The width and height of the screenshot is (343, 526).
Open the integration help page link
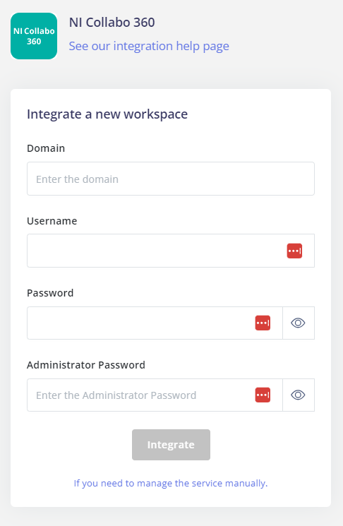coord(149,46)
